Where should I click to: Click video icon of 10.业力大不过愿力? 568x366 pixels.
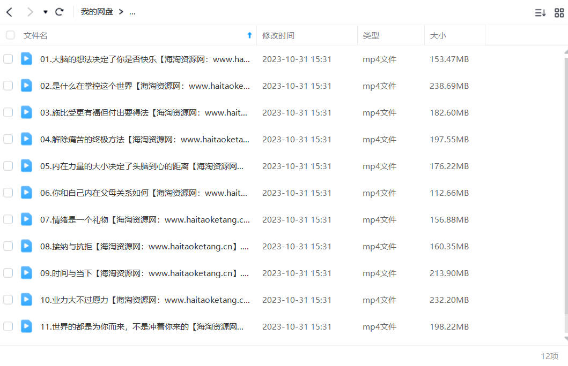[x=26, y=299]
